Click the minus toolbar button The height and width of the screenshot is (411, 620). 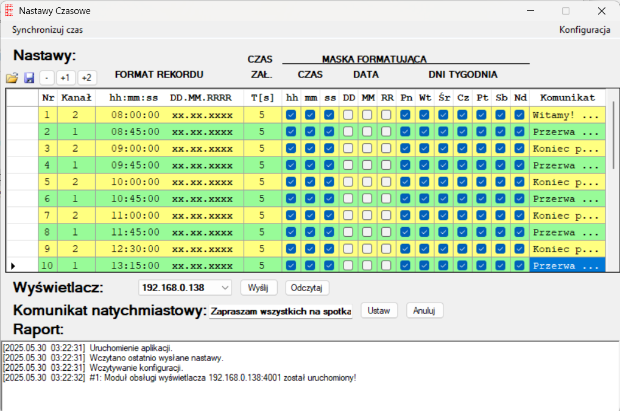(47, 77)
